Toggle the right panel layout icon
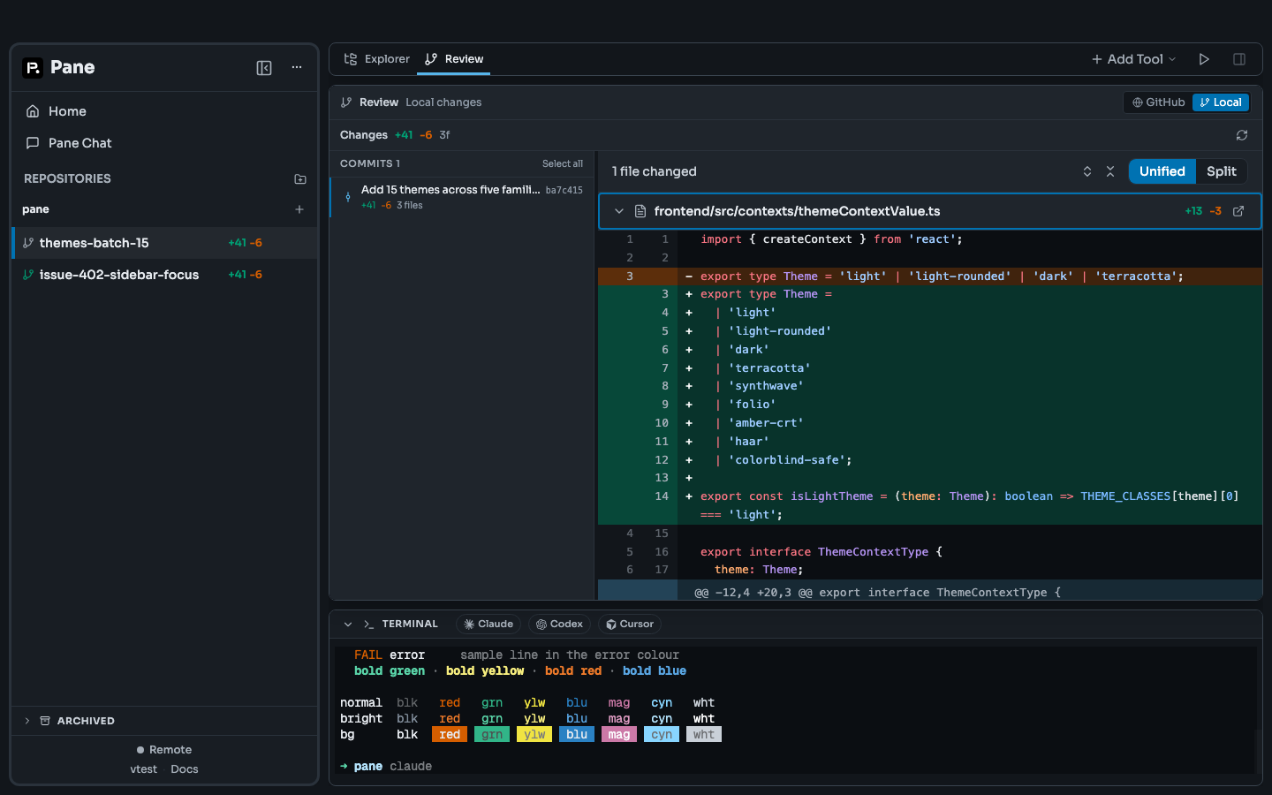The height and width of the screenshot is (795, 1272). point(1239,59)
